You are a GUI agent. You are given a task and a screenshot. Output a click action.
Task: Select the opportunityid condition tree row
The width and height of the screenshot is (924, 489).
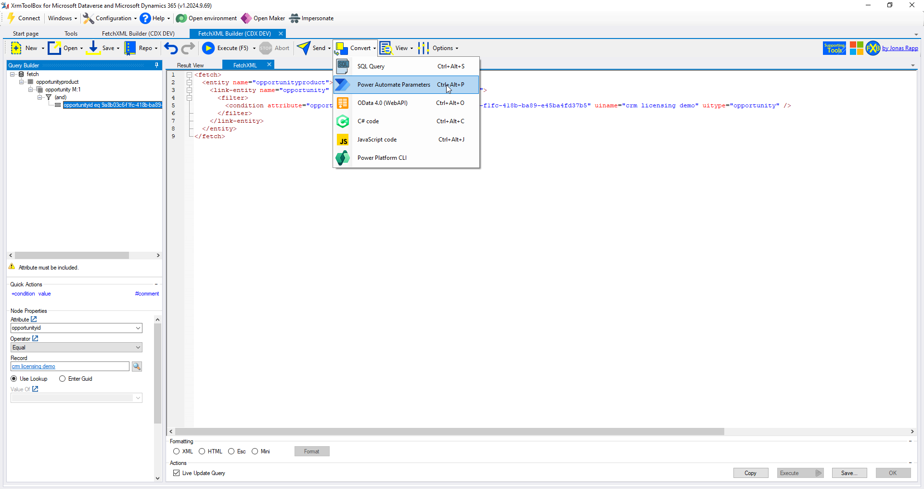113,105
